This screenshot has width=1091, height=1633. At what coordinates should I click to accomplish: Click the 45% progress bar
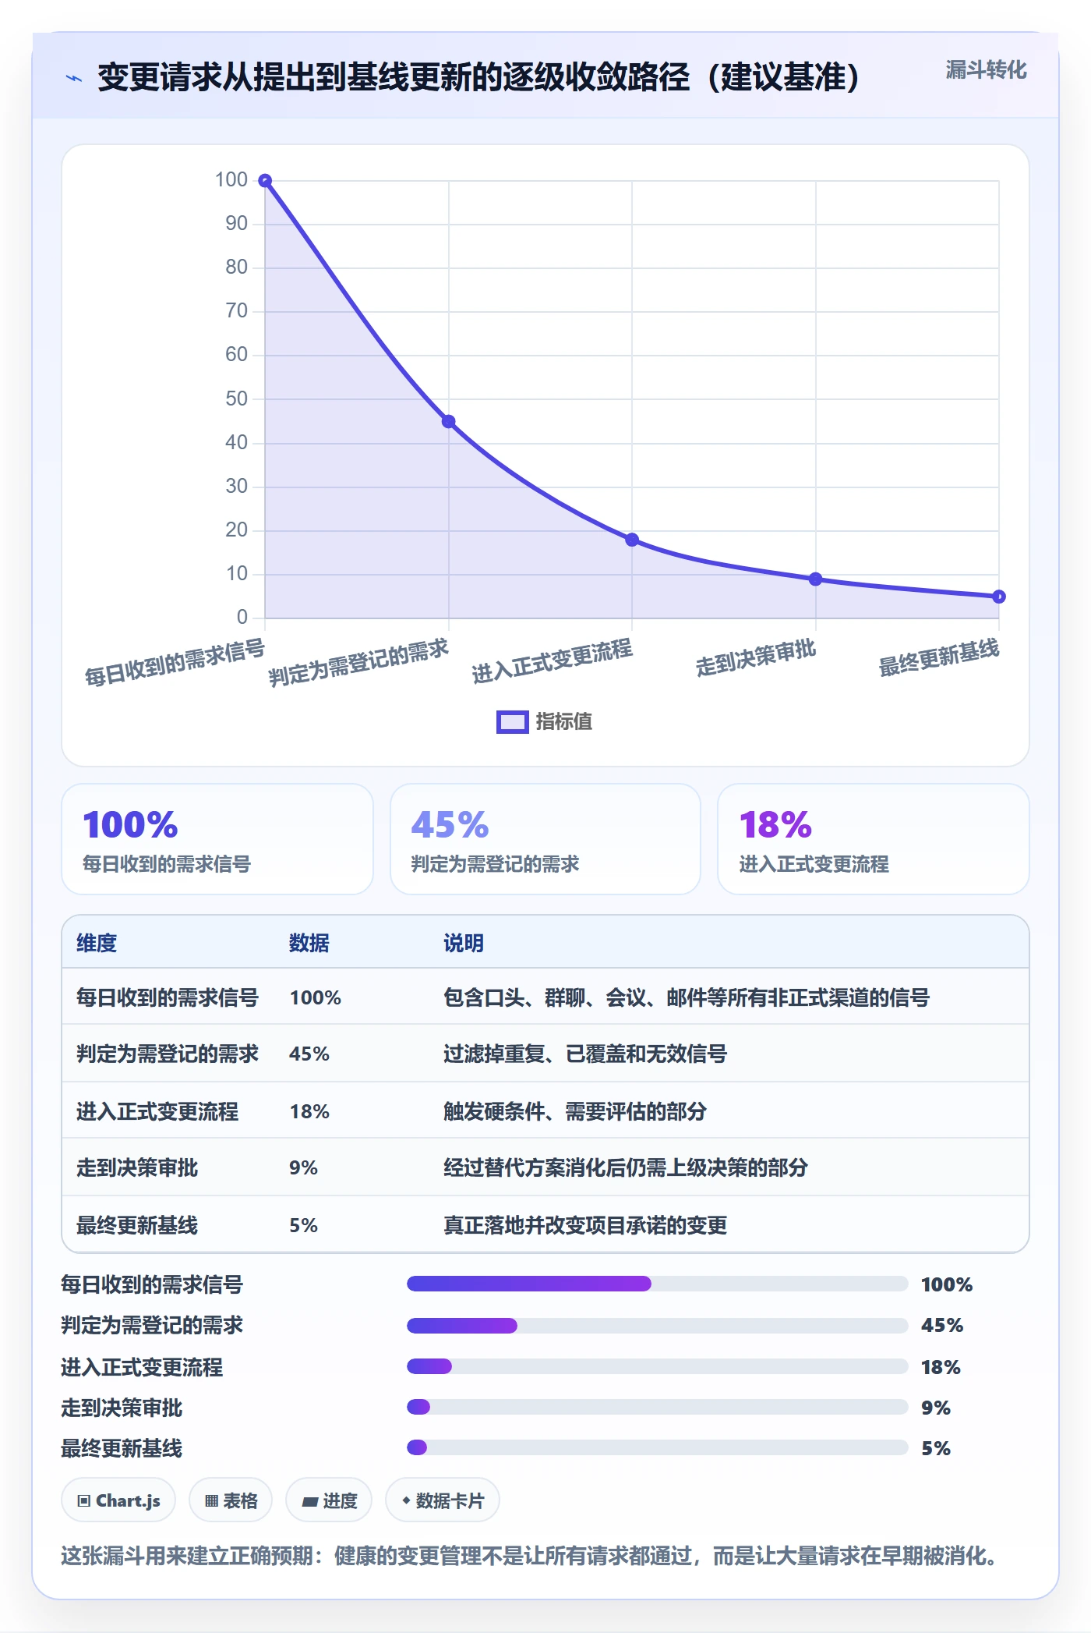point(658,1325)
